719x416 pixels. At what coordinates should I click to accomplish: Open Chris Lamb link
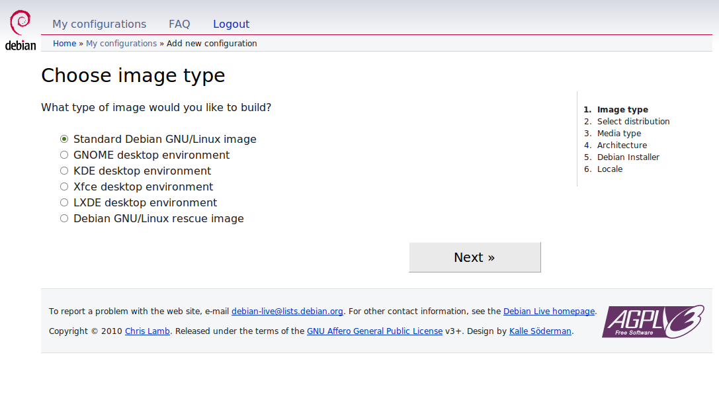coord(148,331)
